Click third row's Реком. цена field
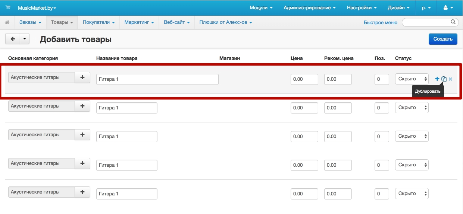463x214 pixels. (338, 137)
